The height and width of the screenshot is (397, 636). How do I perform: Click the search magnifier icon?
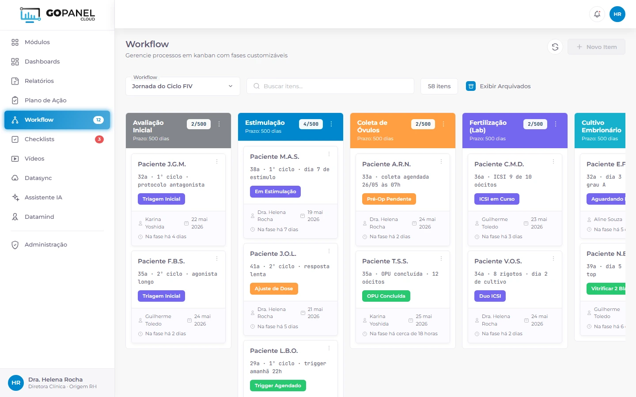coord(256,86)
